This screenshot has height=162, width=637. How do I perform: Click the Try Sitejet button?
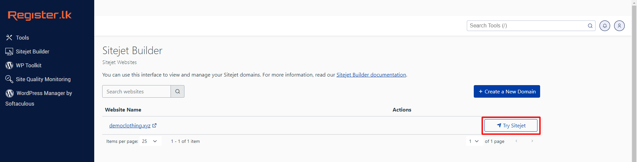[511, 125]
